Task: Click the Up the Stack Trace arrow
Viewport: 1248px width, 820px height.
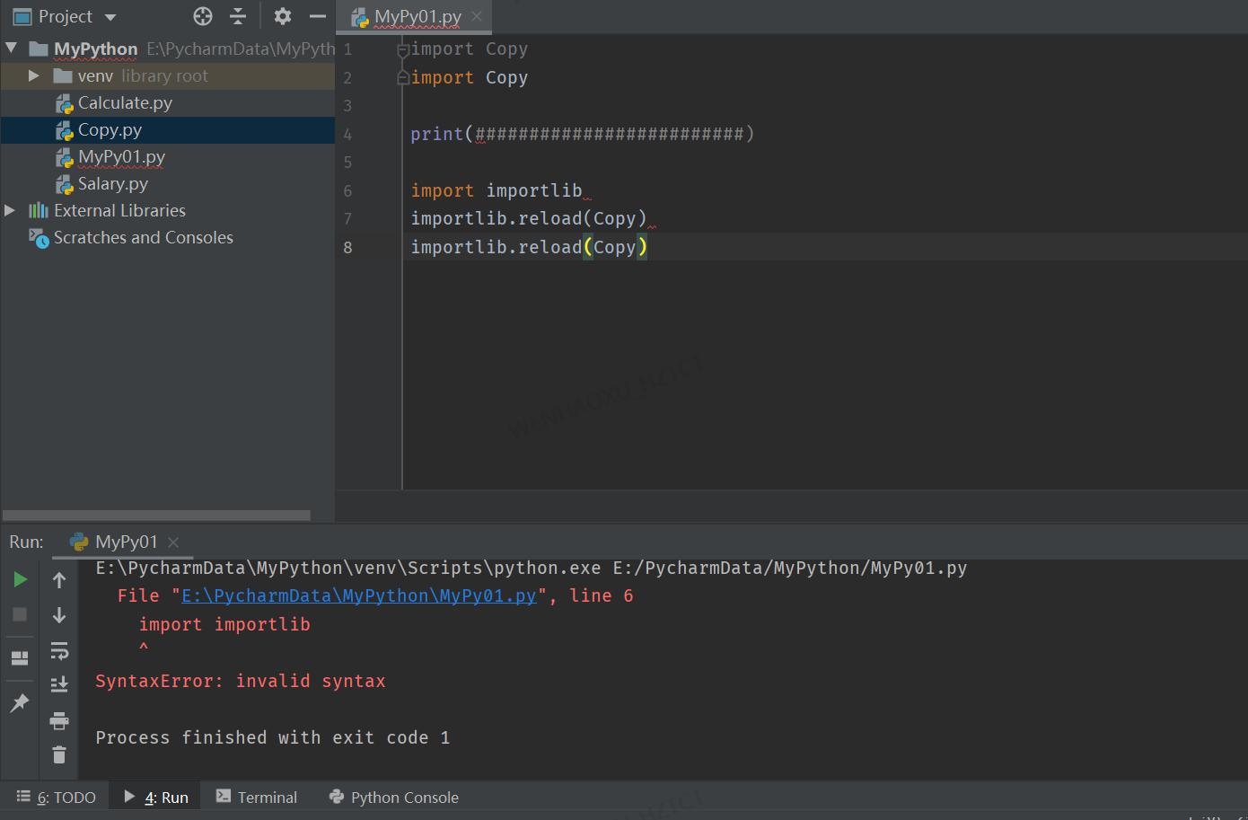Action: coord(59,580)
